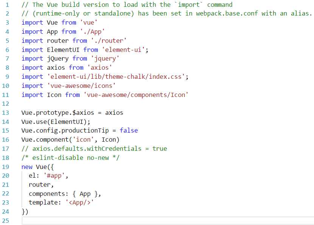Click comment 'axios.defaults.withCredentials = true'
This screenshot has height=225, width=314.
(100, 148)
